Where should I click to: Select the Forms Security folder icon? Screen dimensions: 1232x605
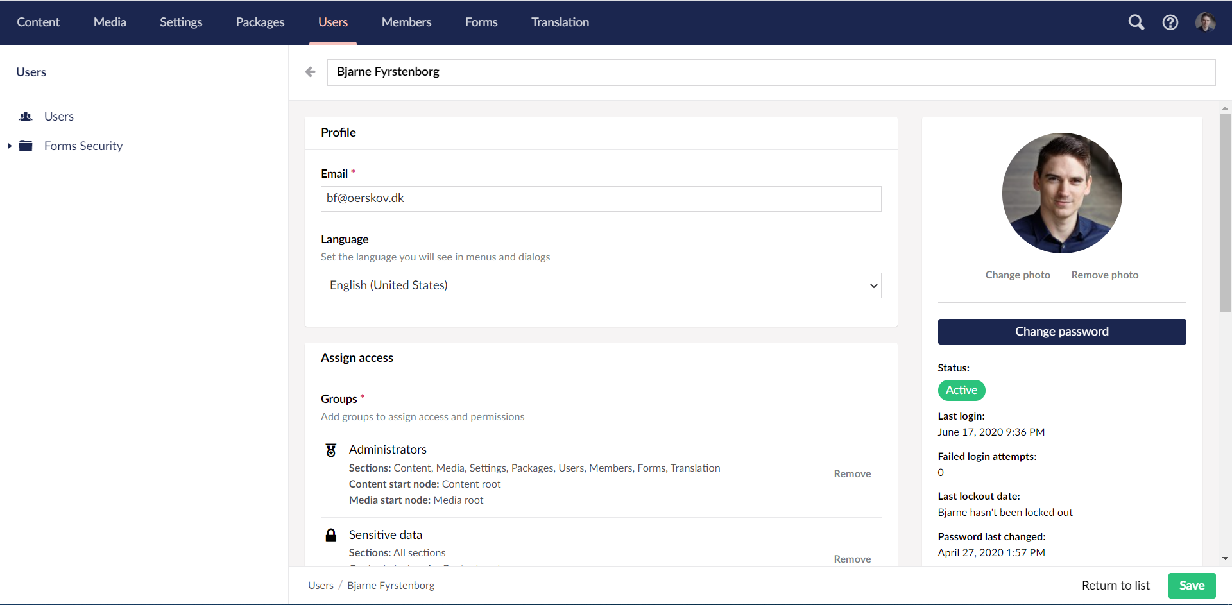(26, 146)
